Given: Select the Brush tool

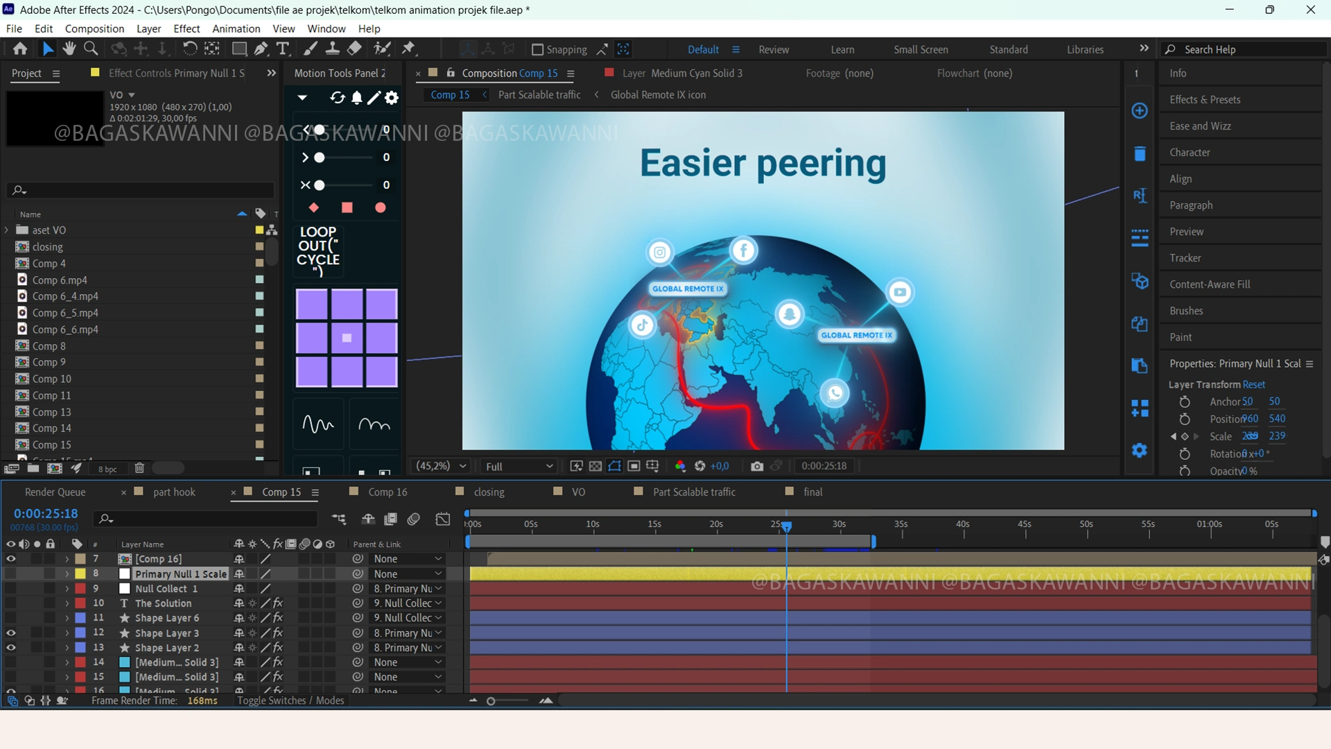Looking at the screenshot, I should coord(311,49).
